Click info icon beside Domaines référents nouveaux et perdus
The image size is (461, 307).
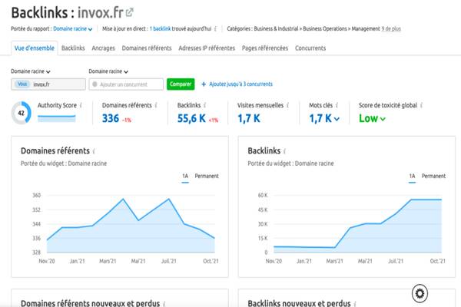click(x=164, y=303)
